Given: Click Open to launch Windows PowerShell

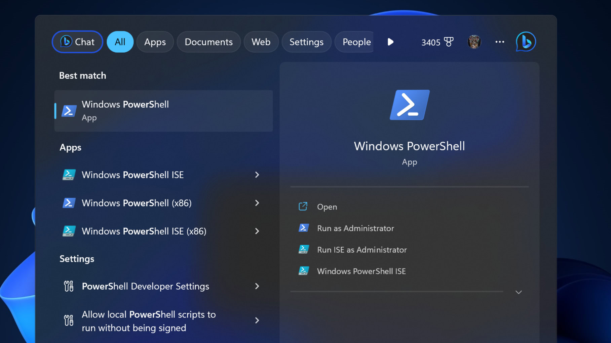Looking at the screenshot, I should click(x=327, y=207).
